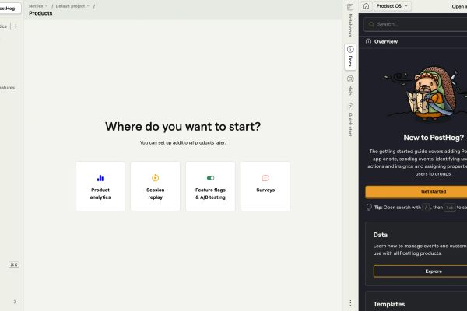Click the Quick start tab icon

pos(350,106)
